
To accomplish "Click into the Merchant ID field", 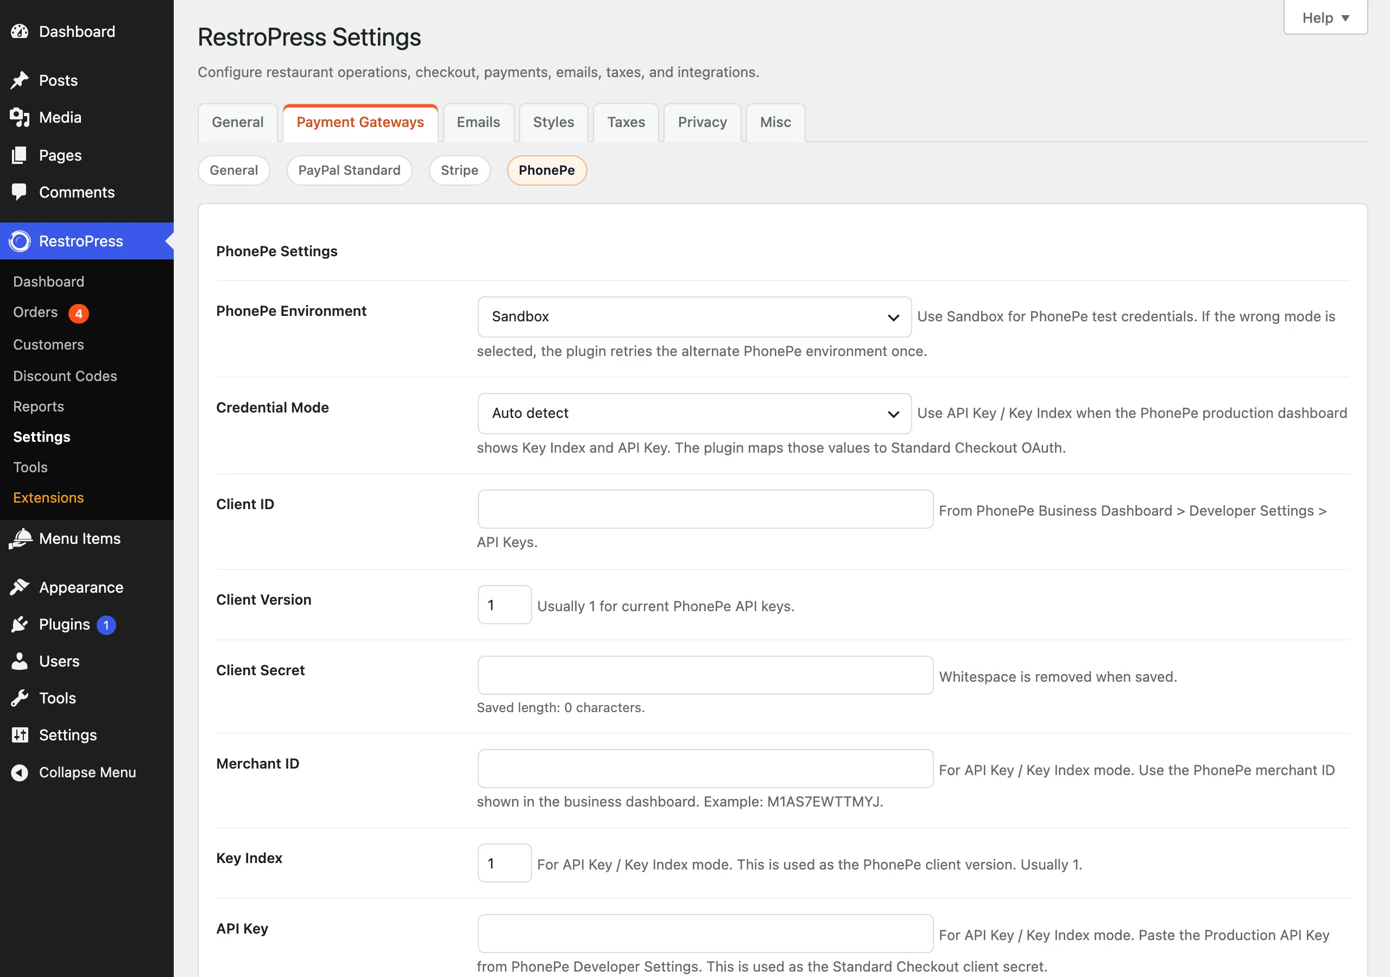I will click(705, 769).
